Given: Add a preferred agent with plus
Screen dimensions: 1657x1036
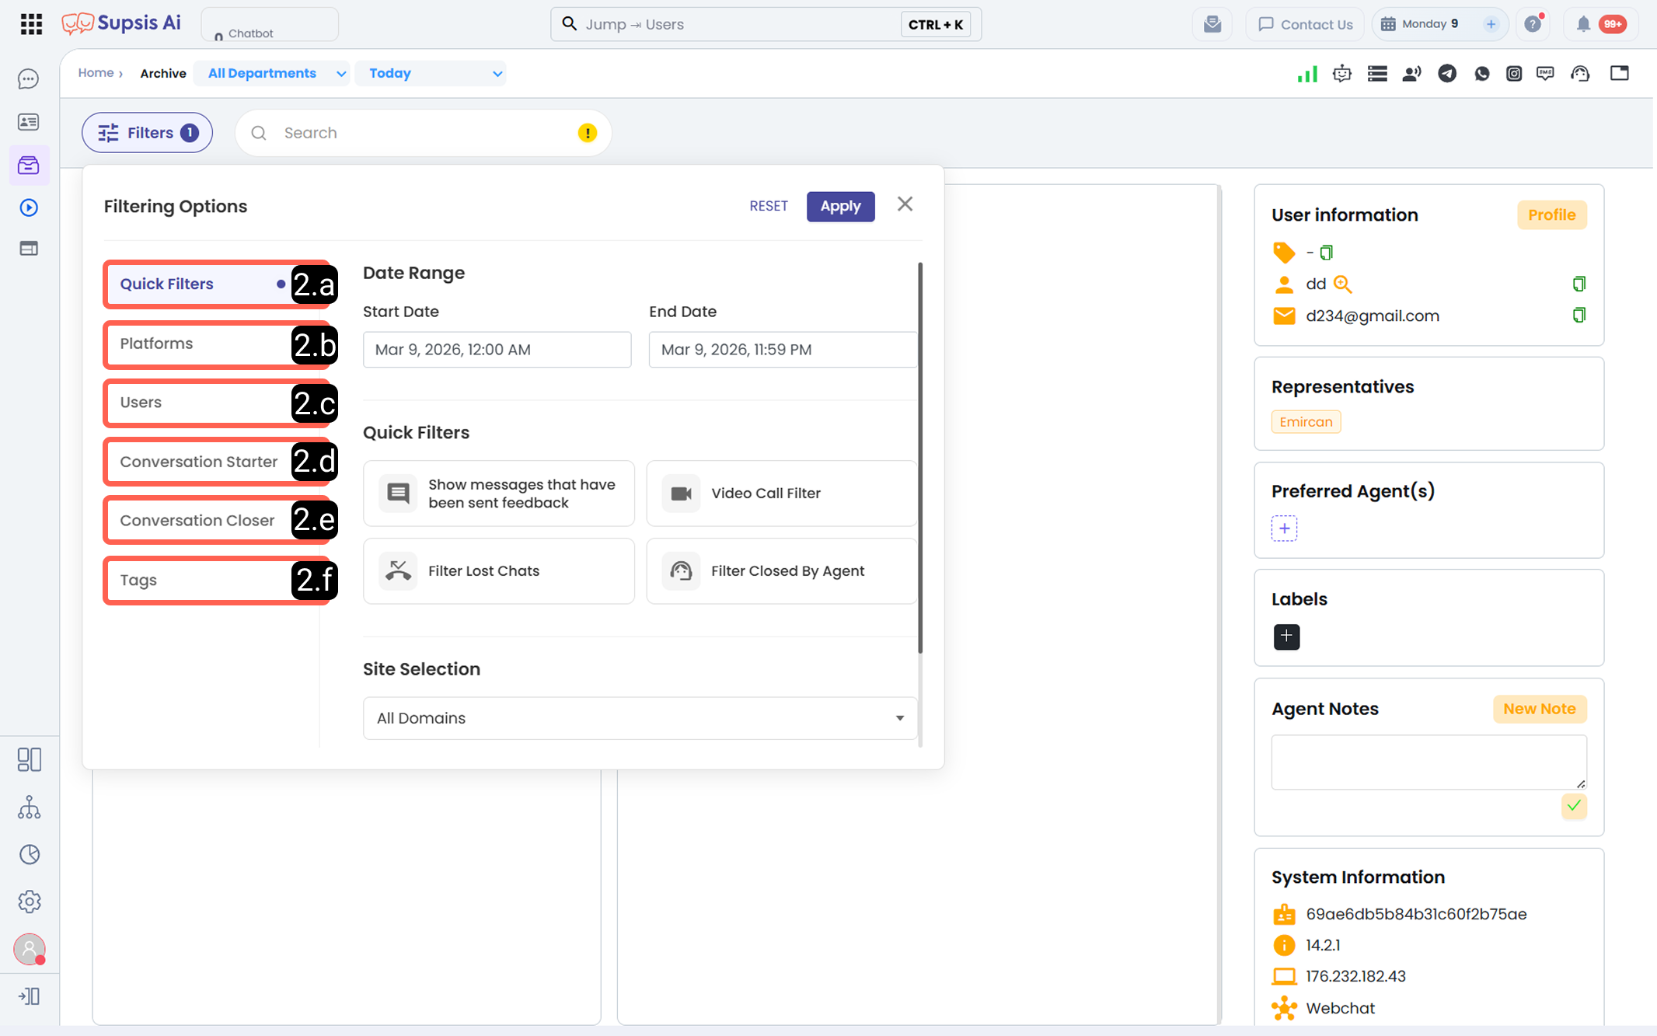Looking at the screenshot, I should pos(1284,528).
